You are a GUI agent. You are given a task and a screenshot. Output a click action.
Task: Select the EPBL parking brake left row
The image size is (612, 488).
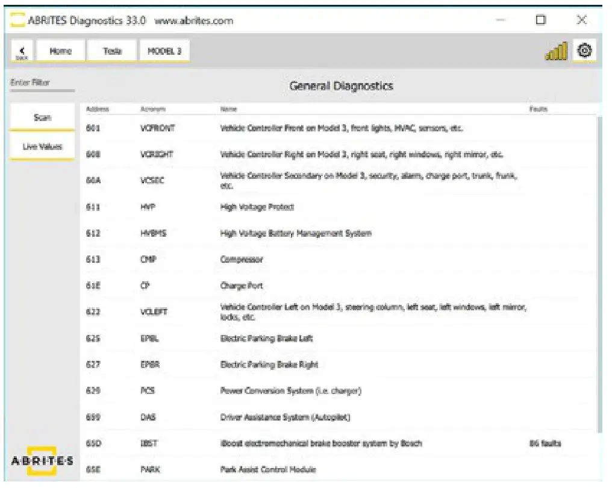click(x=338, y=338)
